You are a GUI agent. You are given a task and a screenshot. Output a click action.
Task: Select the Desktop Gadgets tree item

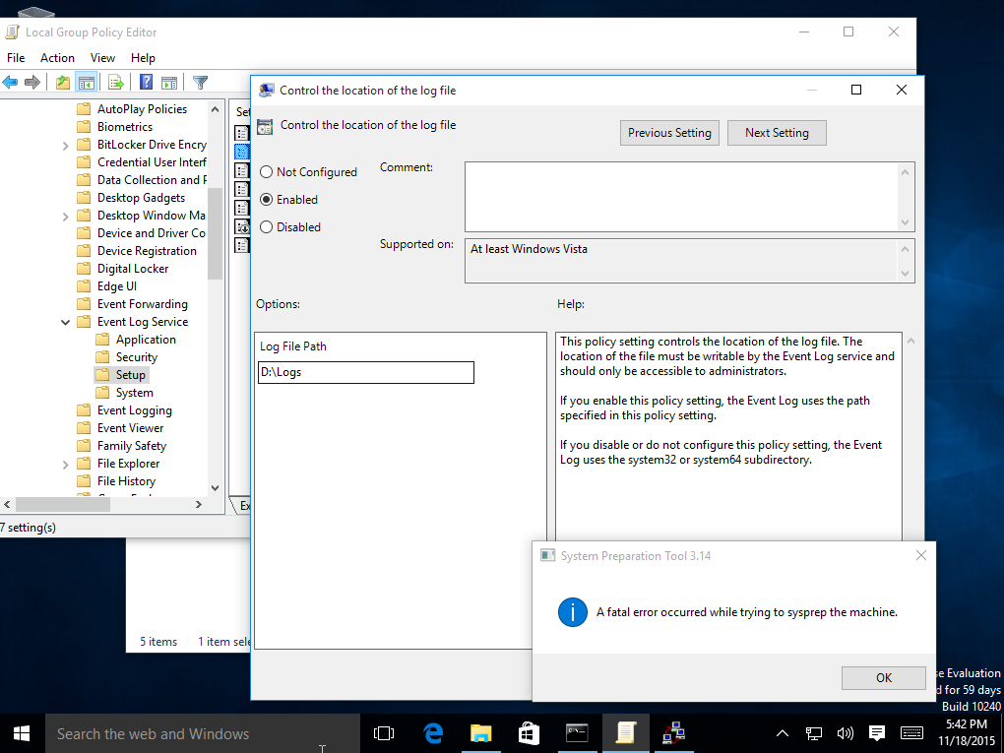click(141, 198)
